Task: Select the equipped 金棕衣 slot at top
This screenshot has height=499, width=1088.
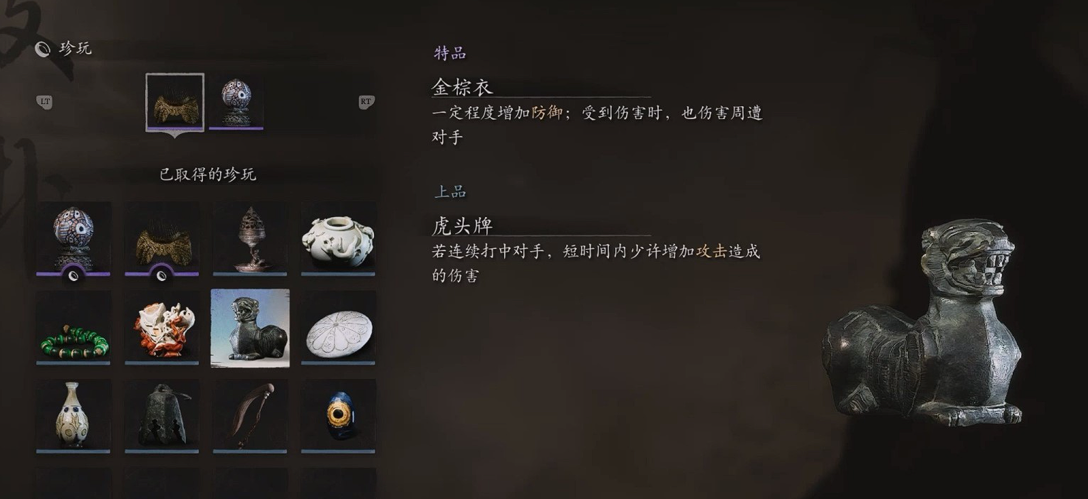Action: pos(175,102)
